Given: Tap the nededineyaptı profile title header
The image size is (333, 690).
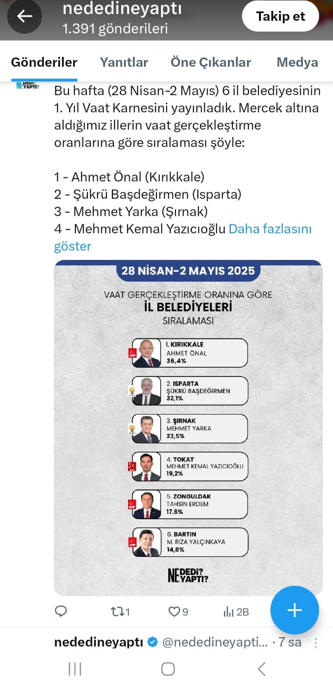Looking at the screenshot, I should click(x=122, y=8).
